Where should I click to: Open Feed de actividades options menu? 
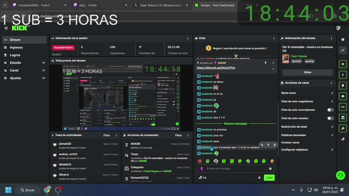click(116, 135)
